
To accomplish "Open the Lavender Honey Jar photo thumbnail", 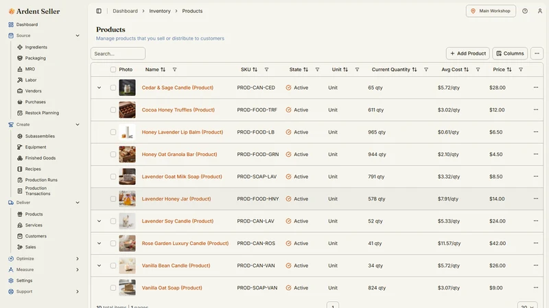I will [x=127, y=198].
